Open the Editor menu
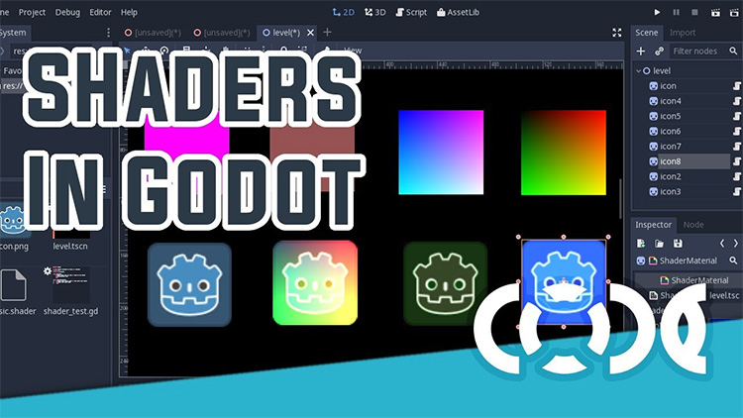Image resolution: width=743 pixels, height=418 pixels. 100,12
